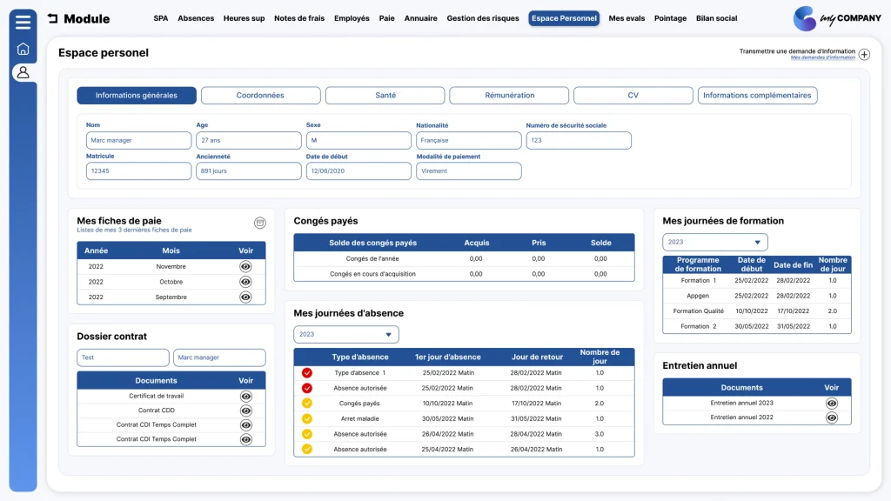Screen dimensions: 891x501
Task: Select the user profile icon in sidebar
Action: click(23, 73)
